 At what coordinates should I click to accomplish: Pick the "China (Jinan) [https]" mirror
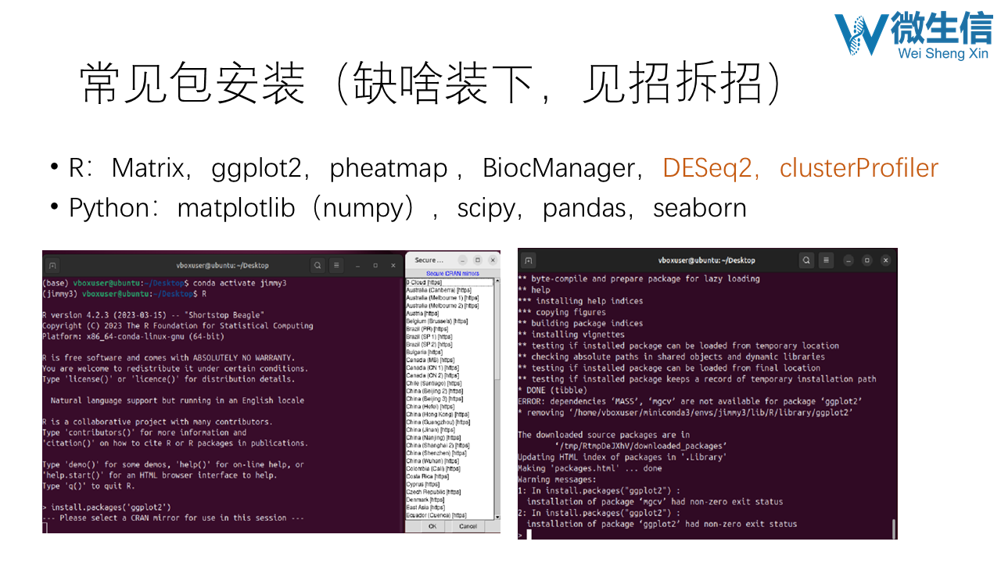coord(449,431)
